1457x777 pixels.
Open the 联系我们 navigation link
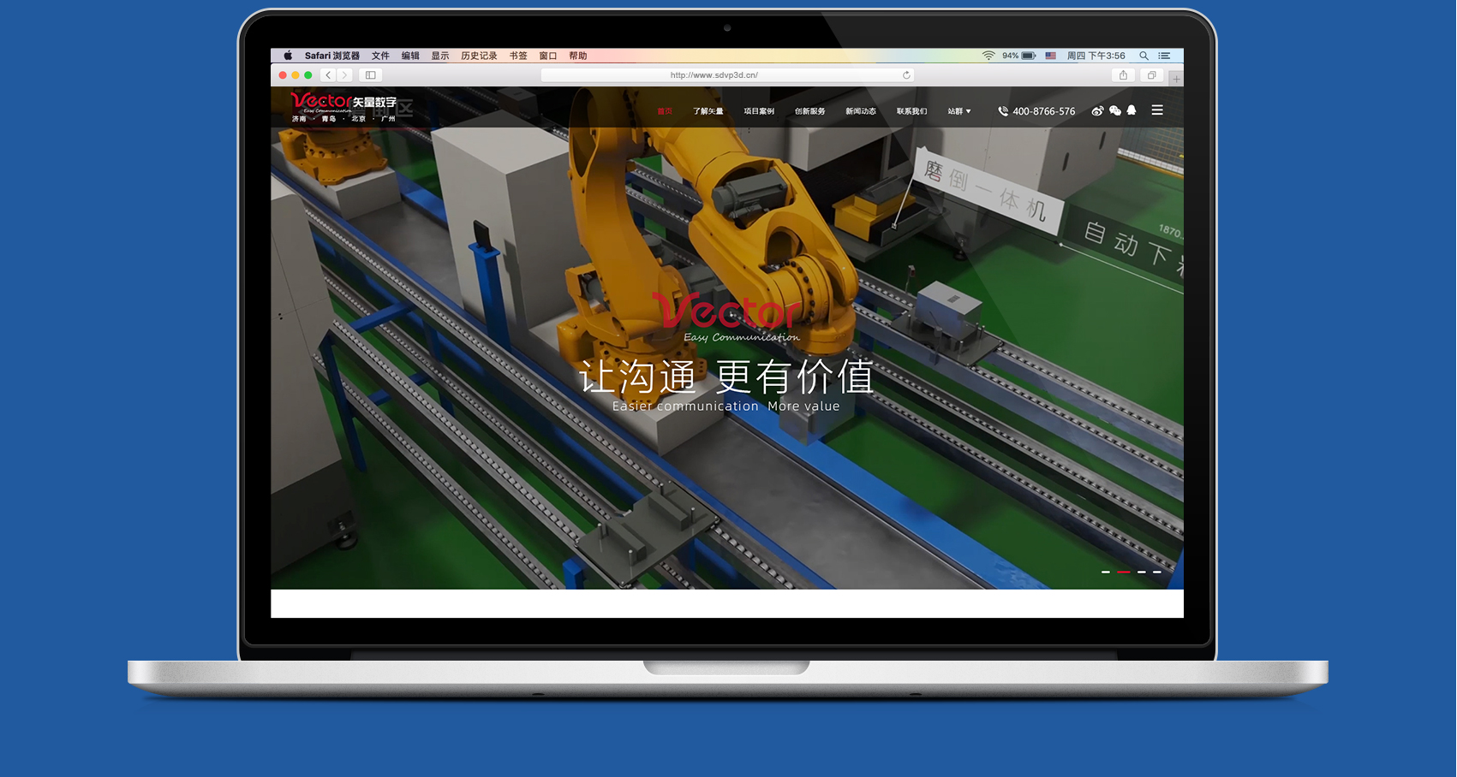(x=911, y=111)
